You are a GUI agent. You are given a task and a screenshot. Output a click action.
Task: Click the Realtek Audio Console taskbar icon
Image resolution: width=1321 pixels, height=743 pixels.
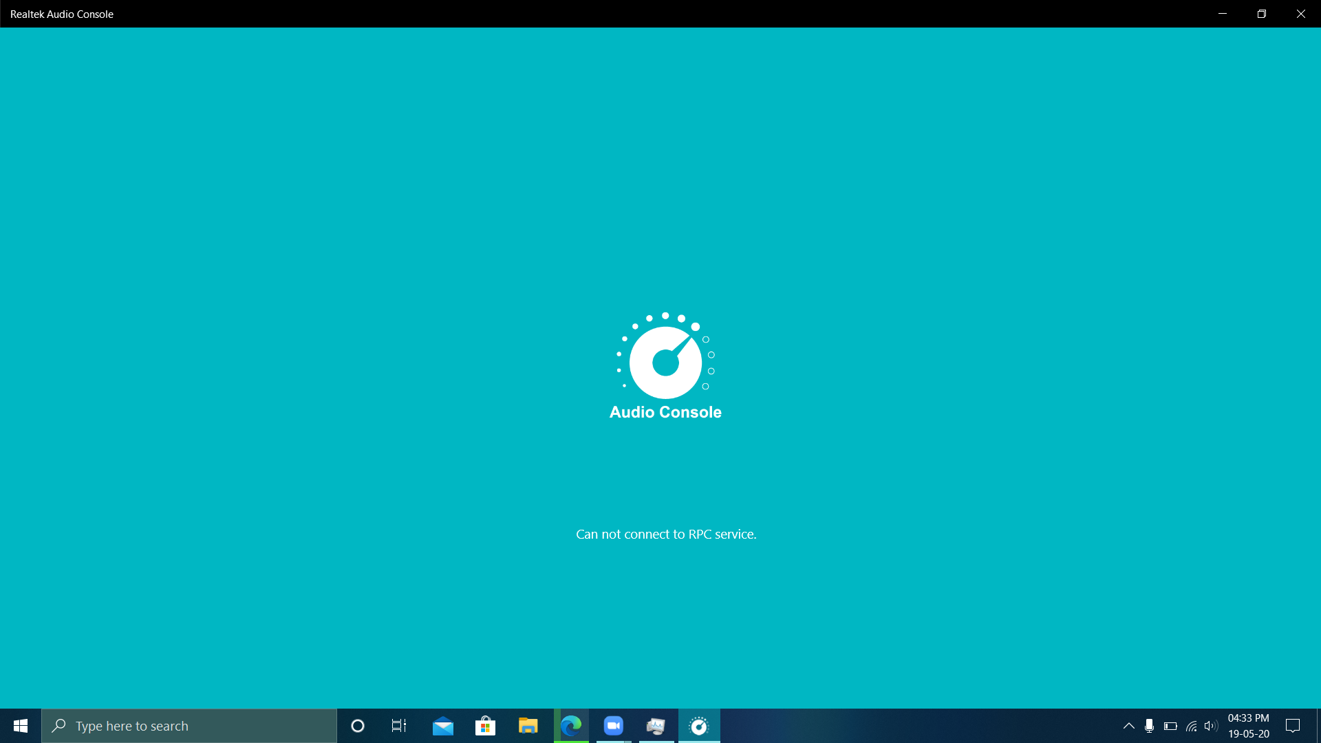coord(699,726)
